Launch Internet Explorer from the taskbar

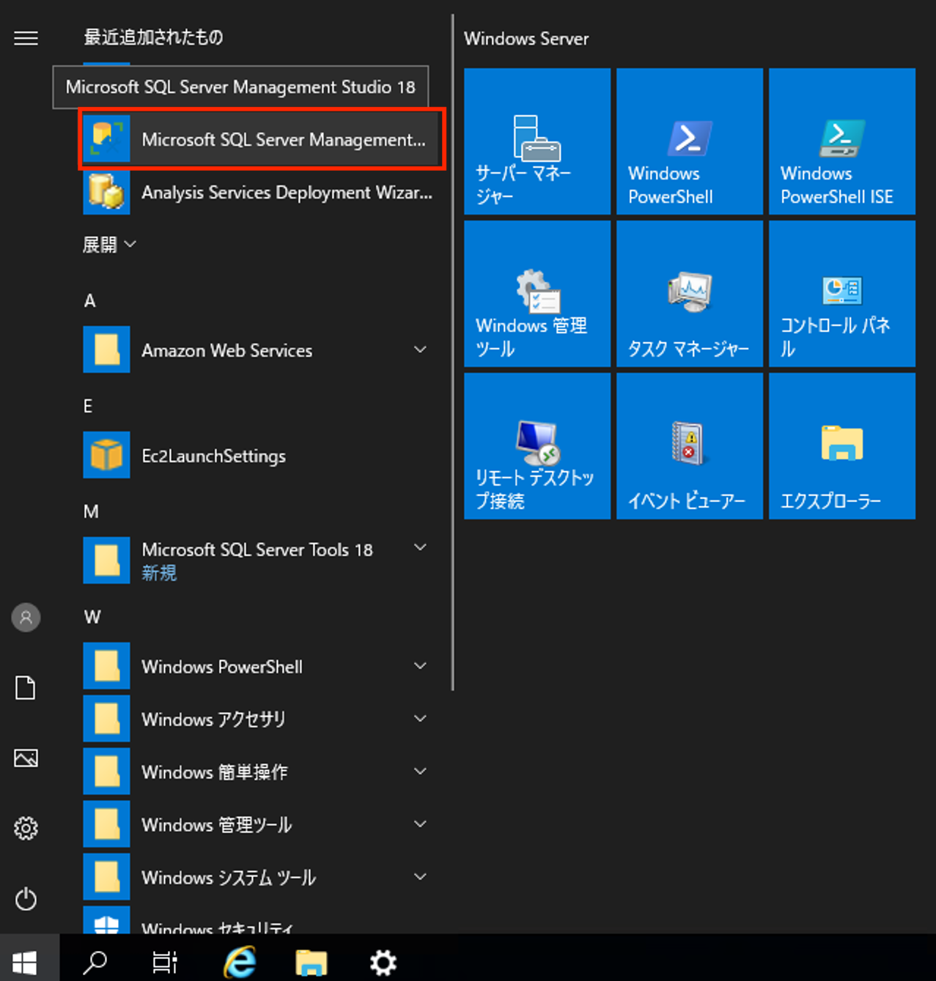pyautogui.click(x=237, y=962)
